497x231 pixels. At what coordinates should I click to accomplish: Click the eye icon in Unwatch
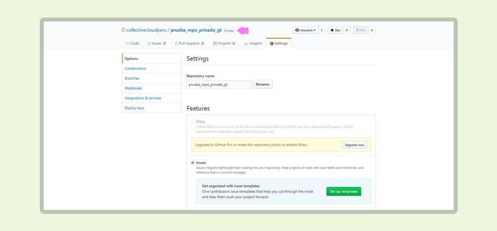[297, 30]
